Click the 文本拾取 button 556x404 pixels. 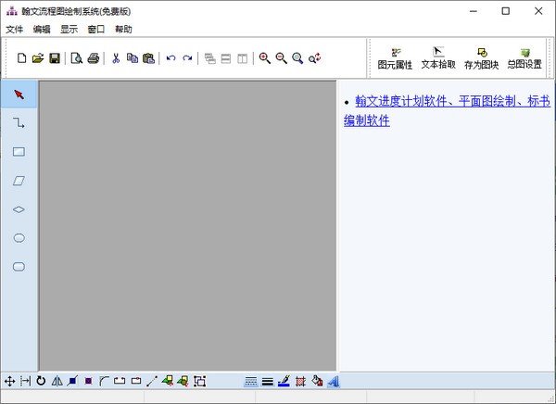coord(438,58)
